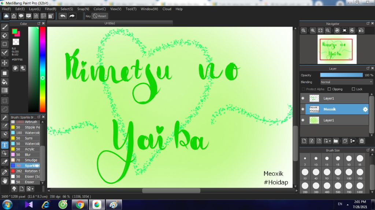Screen dimensions: 375x210
Task: Toggle the Protect Alpha checkbox
Action: point(304,89)
